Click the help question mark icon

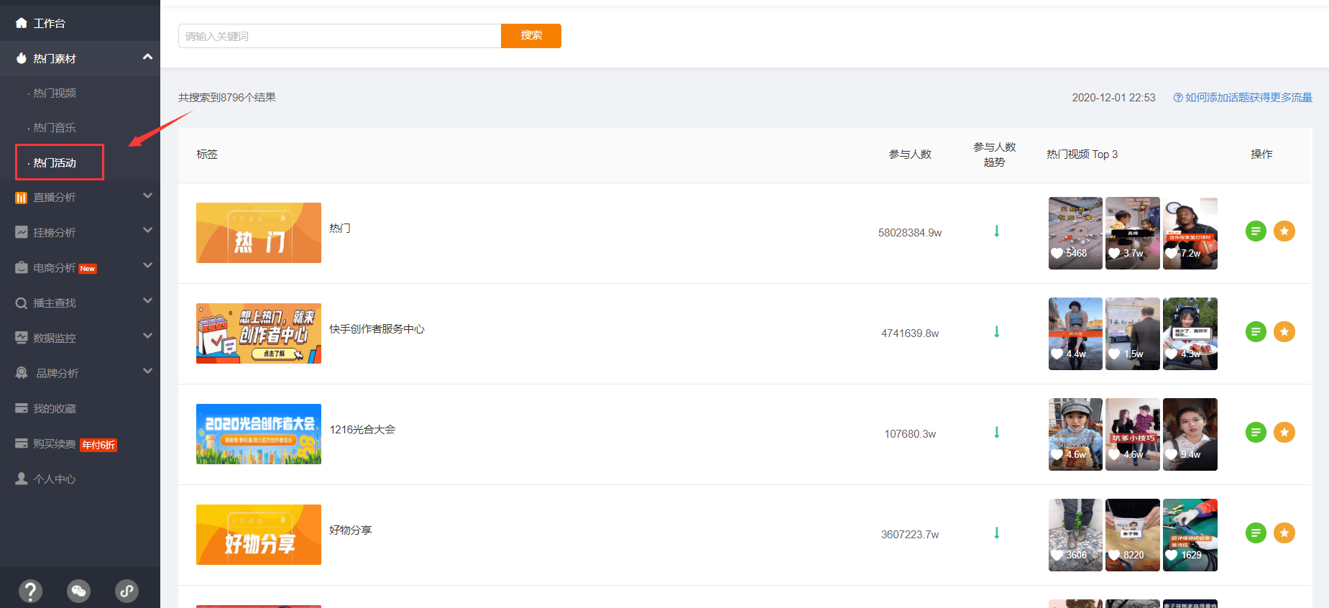(x=30, y=591)
